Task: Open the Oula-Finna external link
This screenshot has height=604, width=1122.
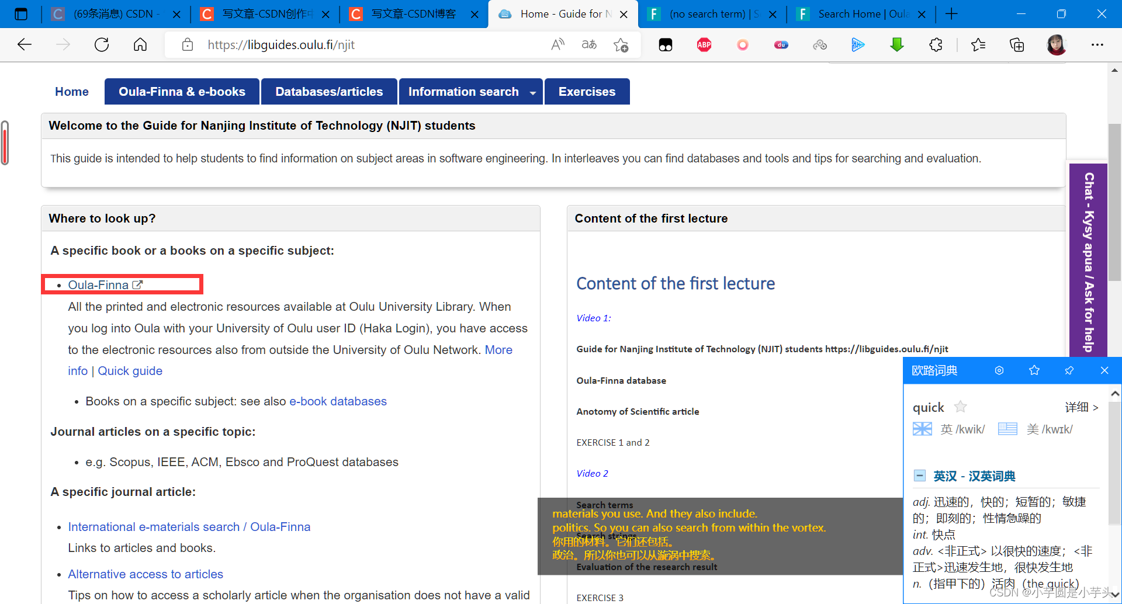Action: pos(105,285)
